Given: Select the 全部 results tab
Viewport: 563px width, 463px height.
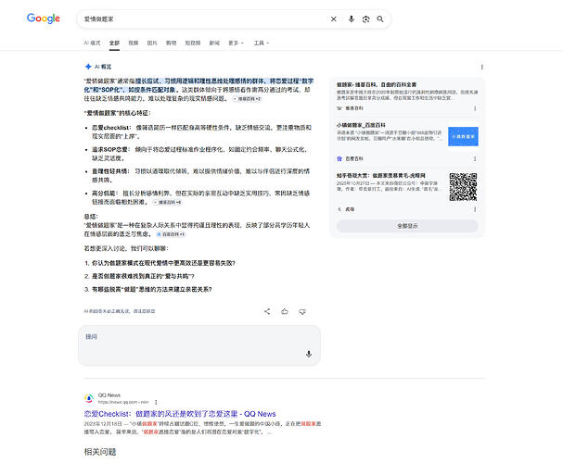Looking at the screenshot, I should pos(114,43).
